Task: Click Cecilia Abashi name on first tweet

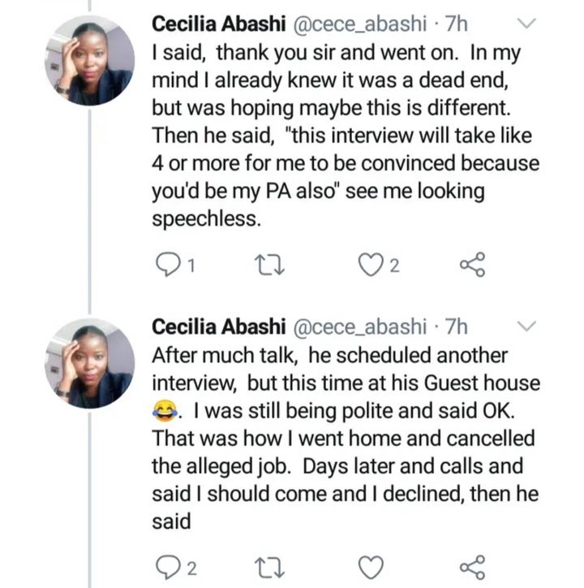Action: (x=219, y=24)
